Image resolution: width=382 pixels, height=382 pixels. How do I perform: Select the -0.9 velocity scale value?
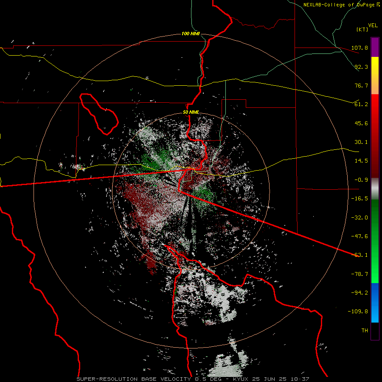pos(361,180)
